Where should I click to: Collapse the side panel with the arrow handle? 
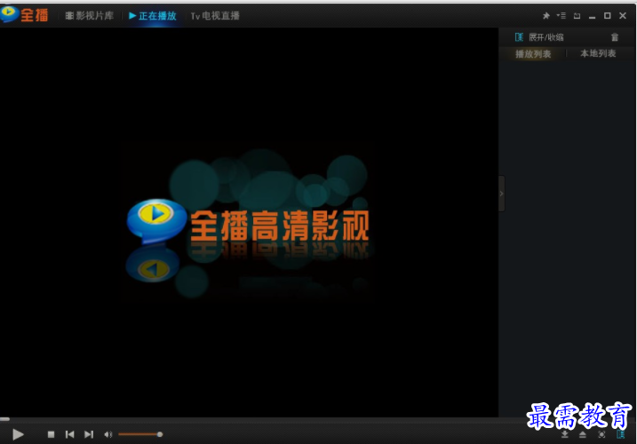tap(502, 194)
